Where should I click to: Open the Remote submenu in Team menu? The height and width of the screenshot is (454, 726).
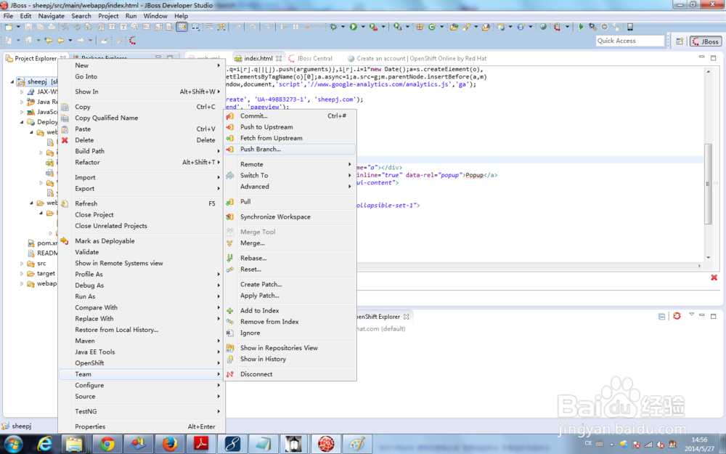point(290,164)
